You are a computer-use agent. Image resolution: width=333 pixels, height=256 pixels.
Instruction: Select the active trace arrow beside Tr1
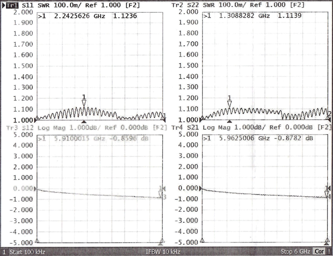pos(3,5)
